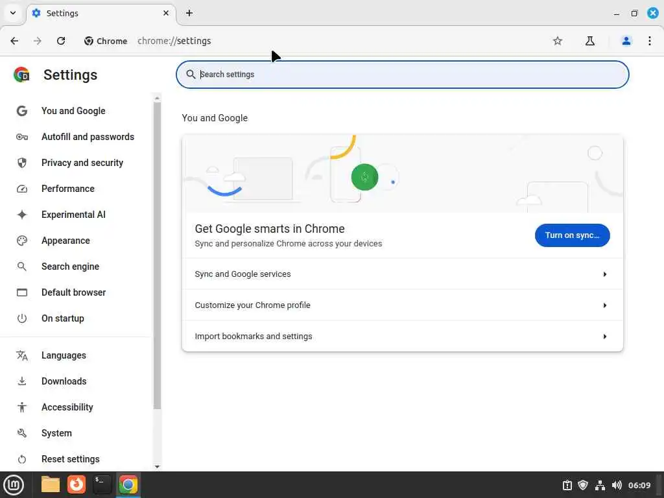The image size is (664, 498).
Task: Open Chrome Labs flask icon
Action: (x=590, y=41)
